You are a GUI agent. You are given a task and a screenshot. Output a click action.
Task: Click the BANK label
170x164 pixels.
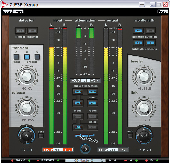point(21,160)
